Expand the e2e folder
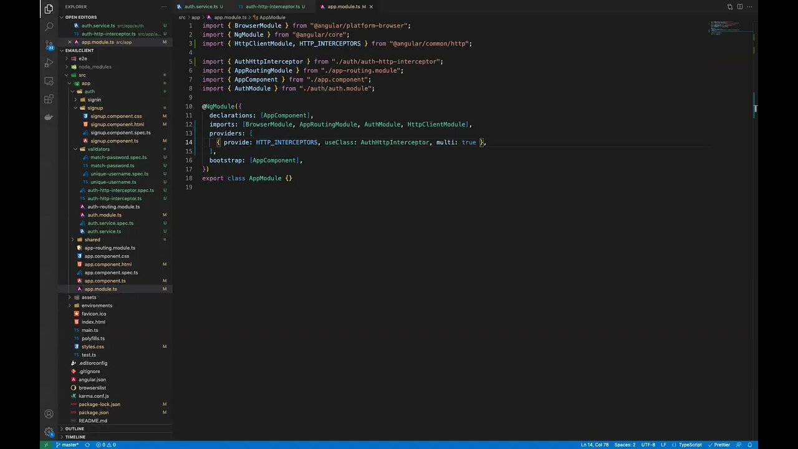 tap(82, 59)
